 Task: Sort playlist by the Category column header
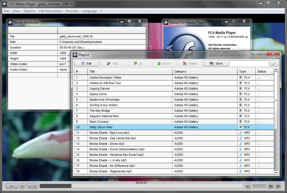pos(205,71)
